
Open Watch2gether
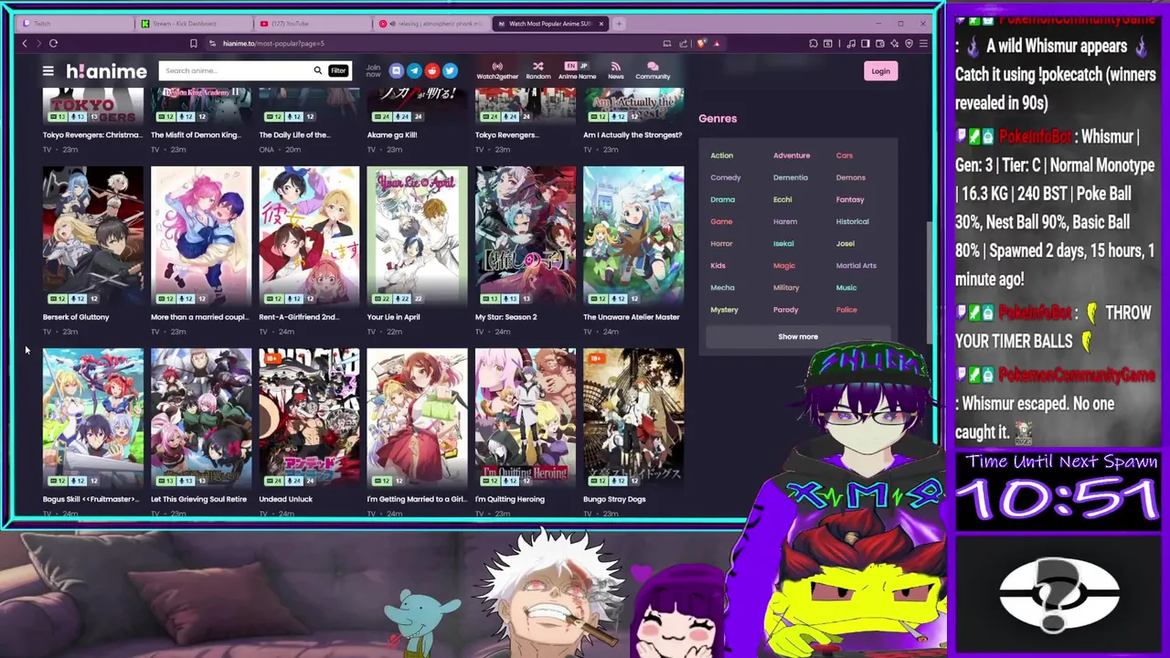click(x=497, y=70)
